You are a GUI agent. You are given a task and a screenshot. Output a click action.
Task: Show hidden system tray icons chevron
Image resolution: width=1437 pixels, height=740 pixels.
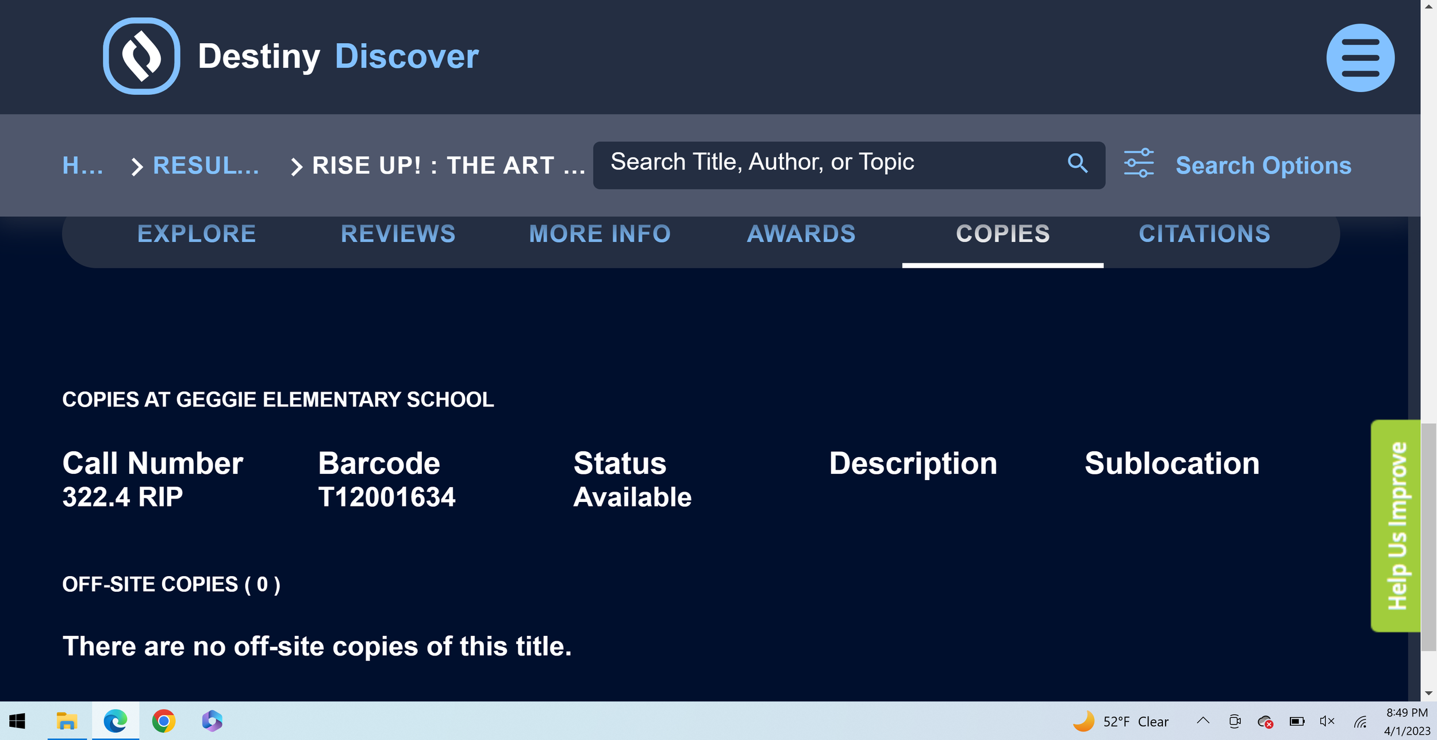click(x=1203, y=721)
